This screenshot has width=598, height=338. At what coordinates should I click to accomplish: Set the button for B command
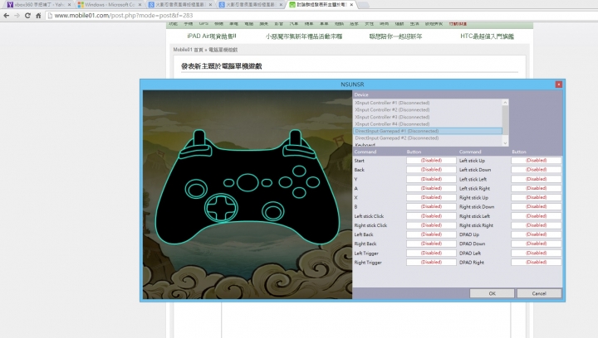[431, 206]
